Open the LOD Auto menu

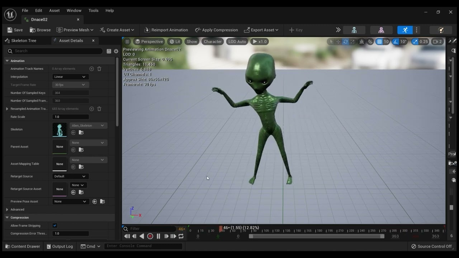237,42
